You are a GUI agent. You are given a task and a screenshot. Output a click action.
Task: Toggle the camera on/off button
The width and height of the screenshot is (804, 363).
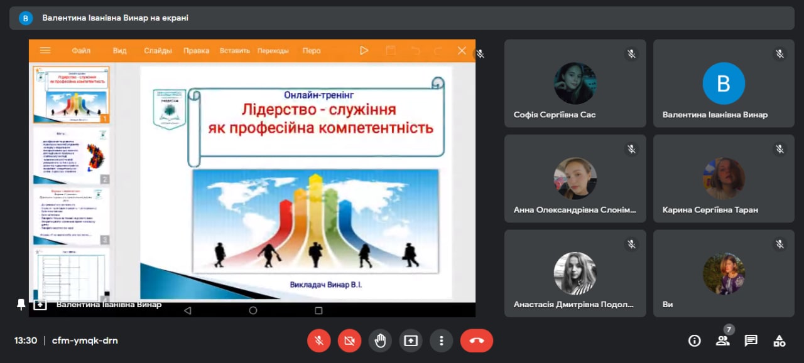pyautogui.click(x=349, y=340)
